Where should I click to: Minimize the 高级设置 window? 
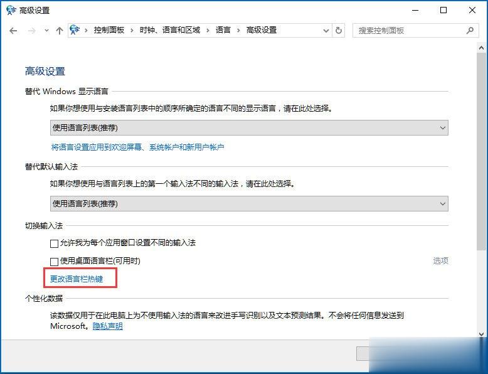click(415, 10)
